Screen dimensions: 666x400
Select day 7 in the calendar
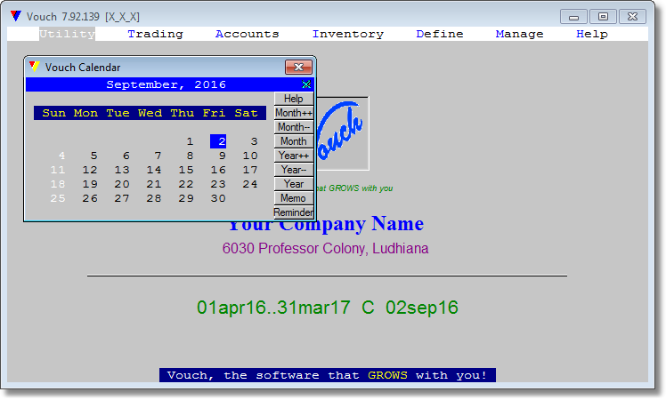[158, 156]
